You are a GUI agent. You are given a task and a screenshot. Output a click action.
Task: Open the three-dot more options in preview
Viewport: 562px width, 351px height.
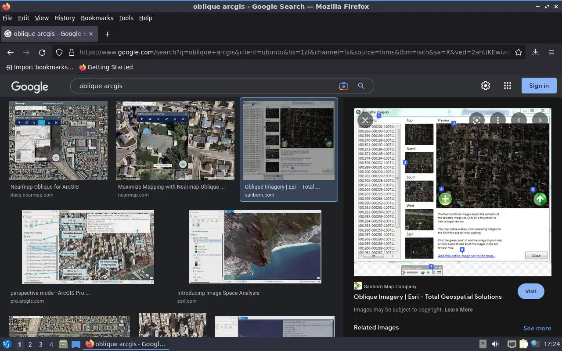coord(497,120)
